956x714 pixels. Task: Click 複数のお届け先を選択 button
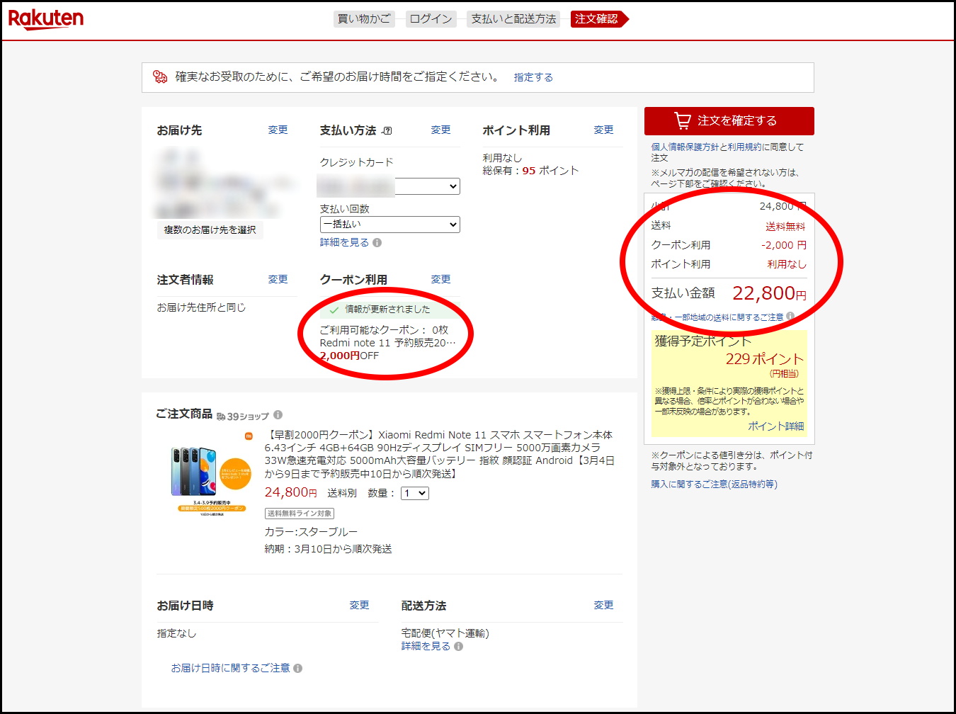tap(210, 229)
